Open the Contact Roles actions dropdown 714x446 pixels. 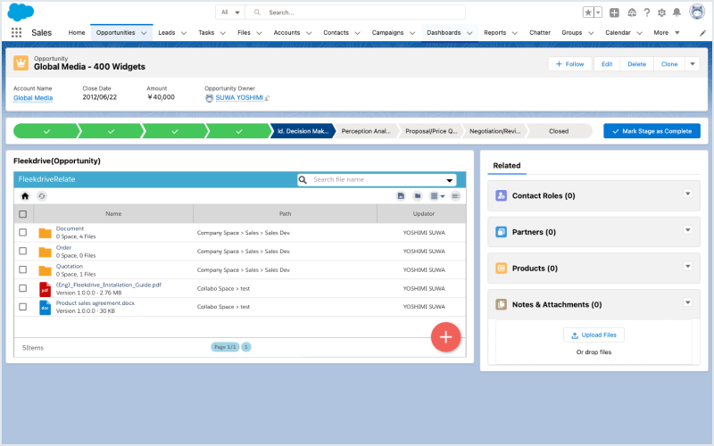(688, 194)
